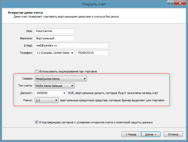Open the Плечо leverage dropdown 1:1
Viewport: 188px width, 142px height.
[x=47, y=100]
